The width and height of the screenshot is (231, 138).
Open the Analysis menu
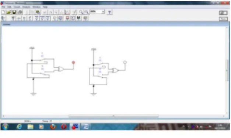pyautogui.click(x=26, y=7)
